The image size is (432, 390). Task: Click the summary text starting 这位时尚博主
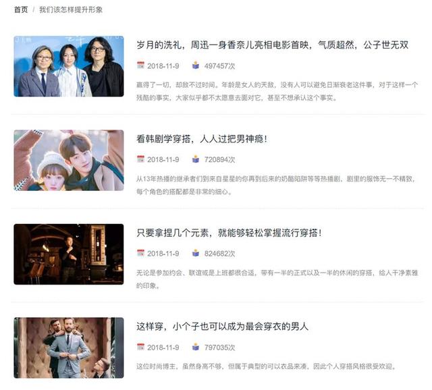click(266, 366)
